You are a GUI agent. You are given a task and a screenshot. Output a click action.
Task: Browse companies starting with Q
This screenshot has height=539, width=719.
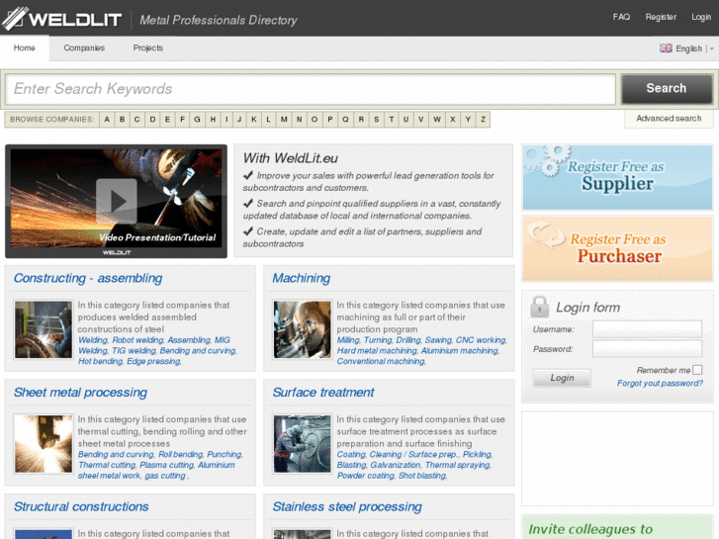pos(345,120)
